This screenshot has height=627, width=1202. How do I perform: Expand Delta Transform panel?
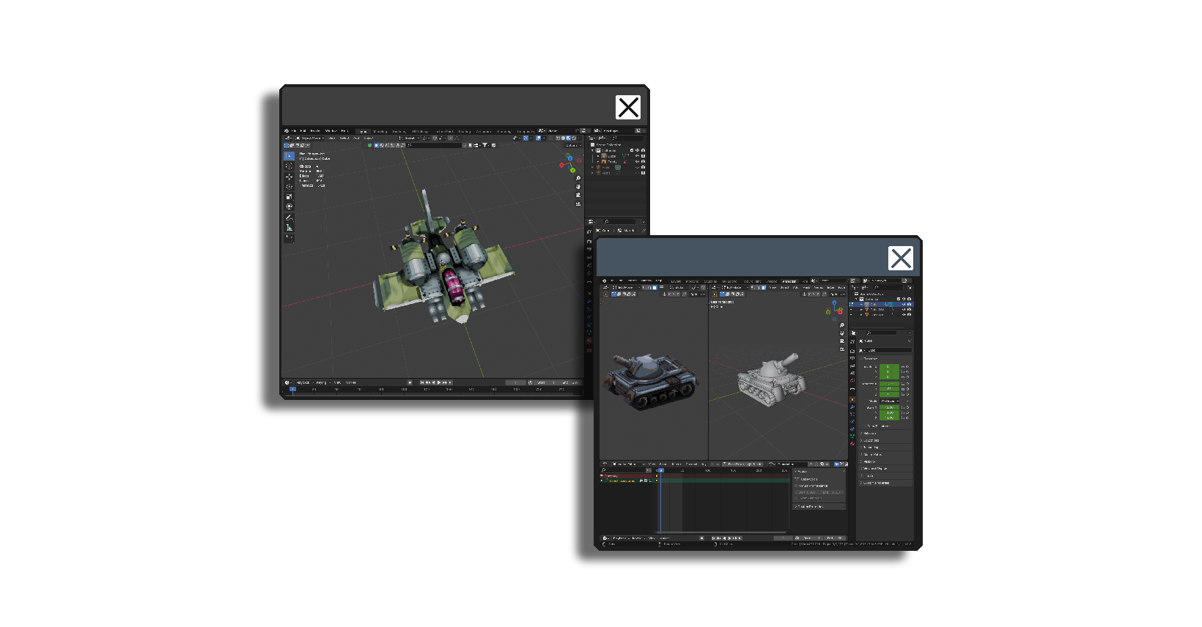point(878,426)
